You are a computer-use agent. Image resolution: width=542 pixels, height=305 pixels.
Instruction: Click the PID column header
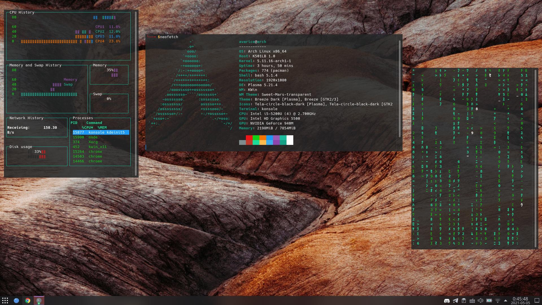74,123
